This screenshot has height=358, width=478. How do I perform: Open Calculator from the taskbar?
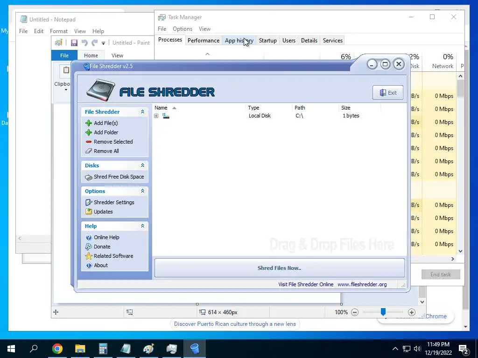point(103,349)
